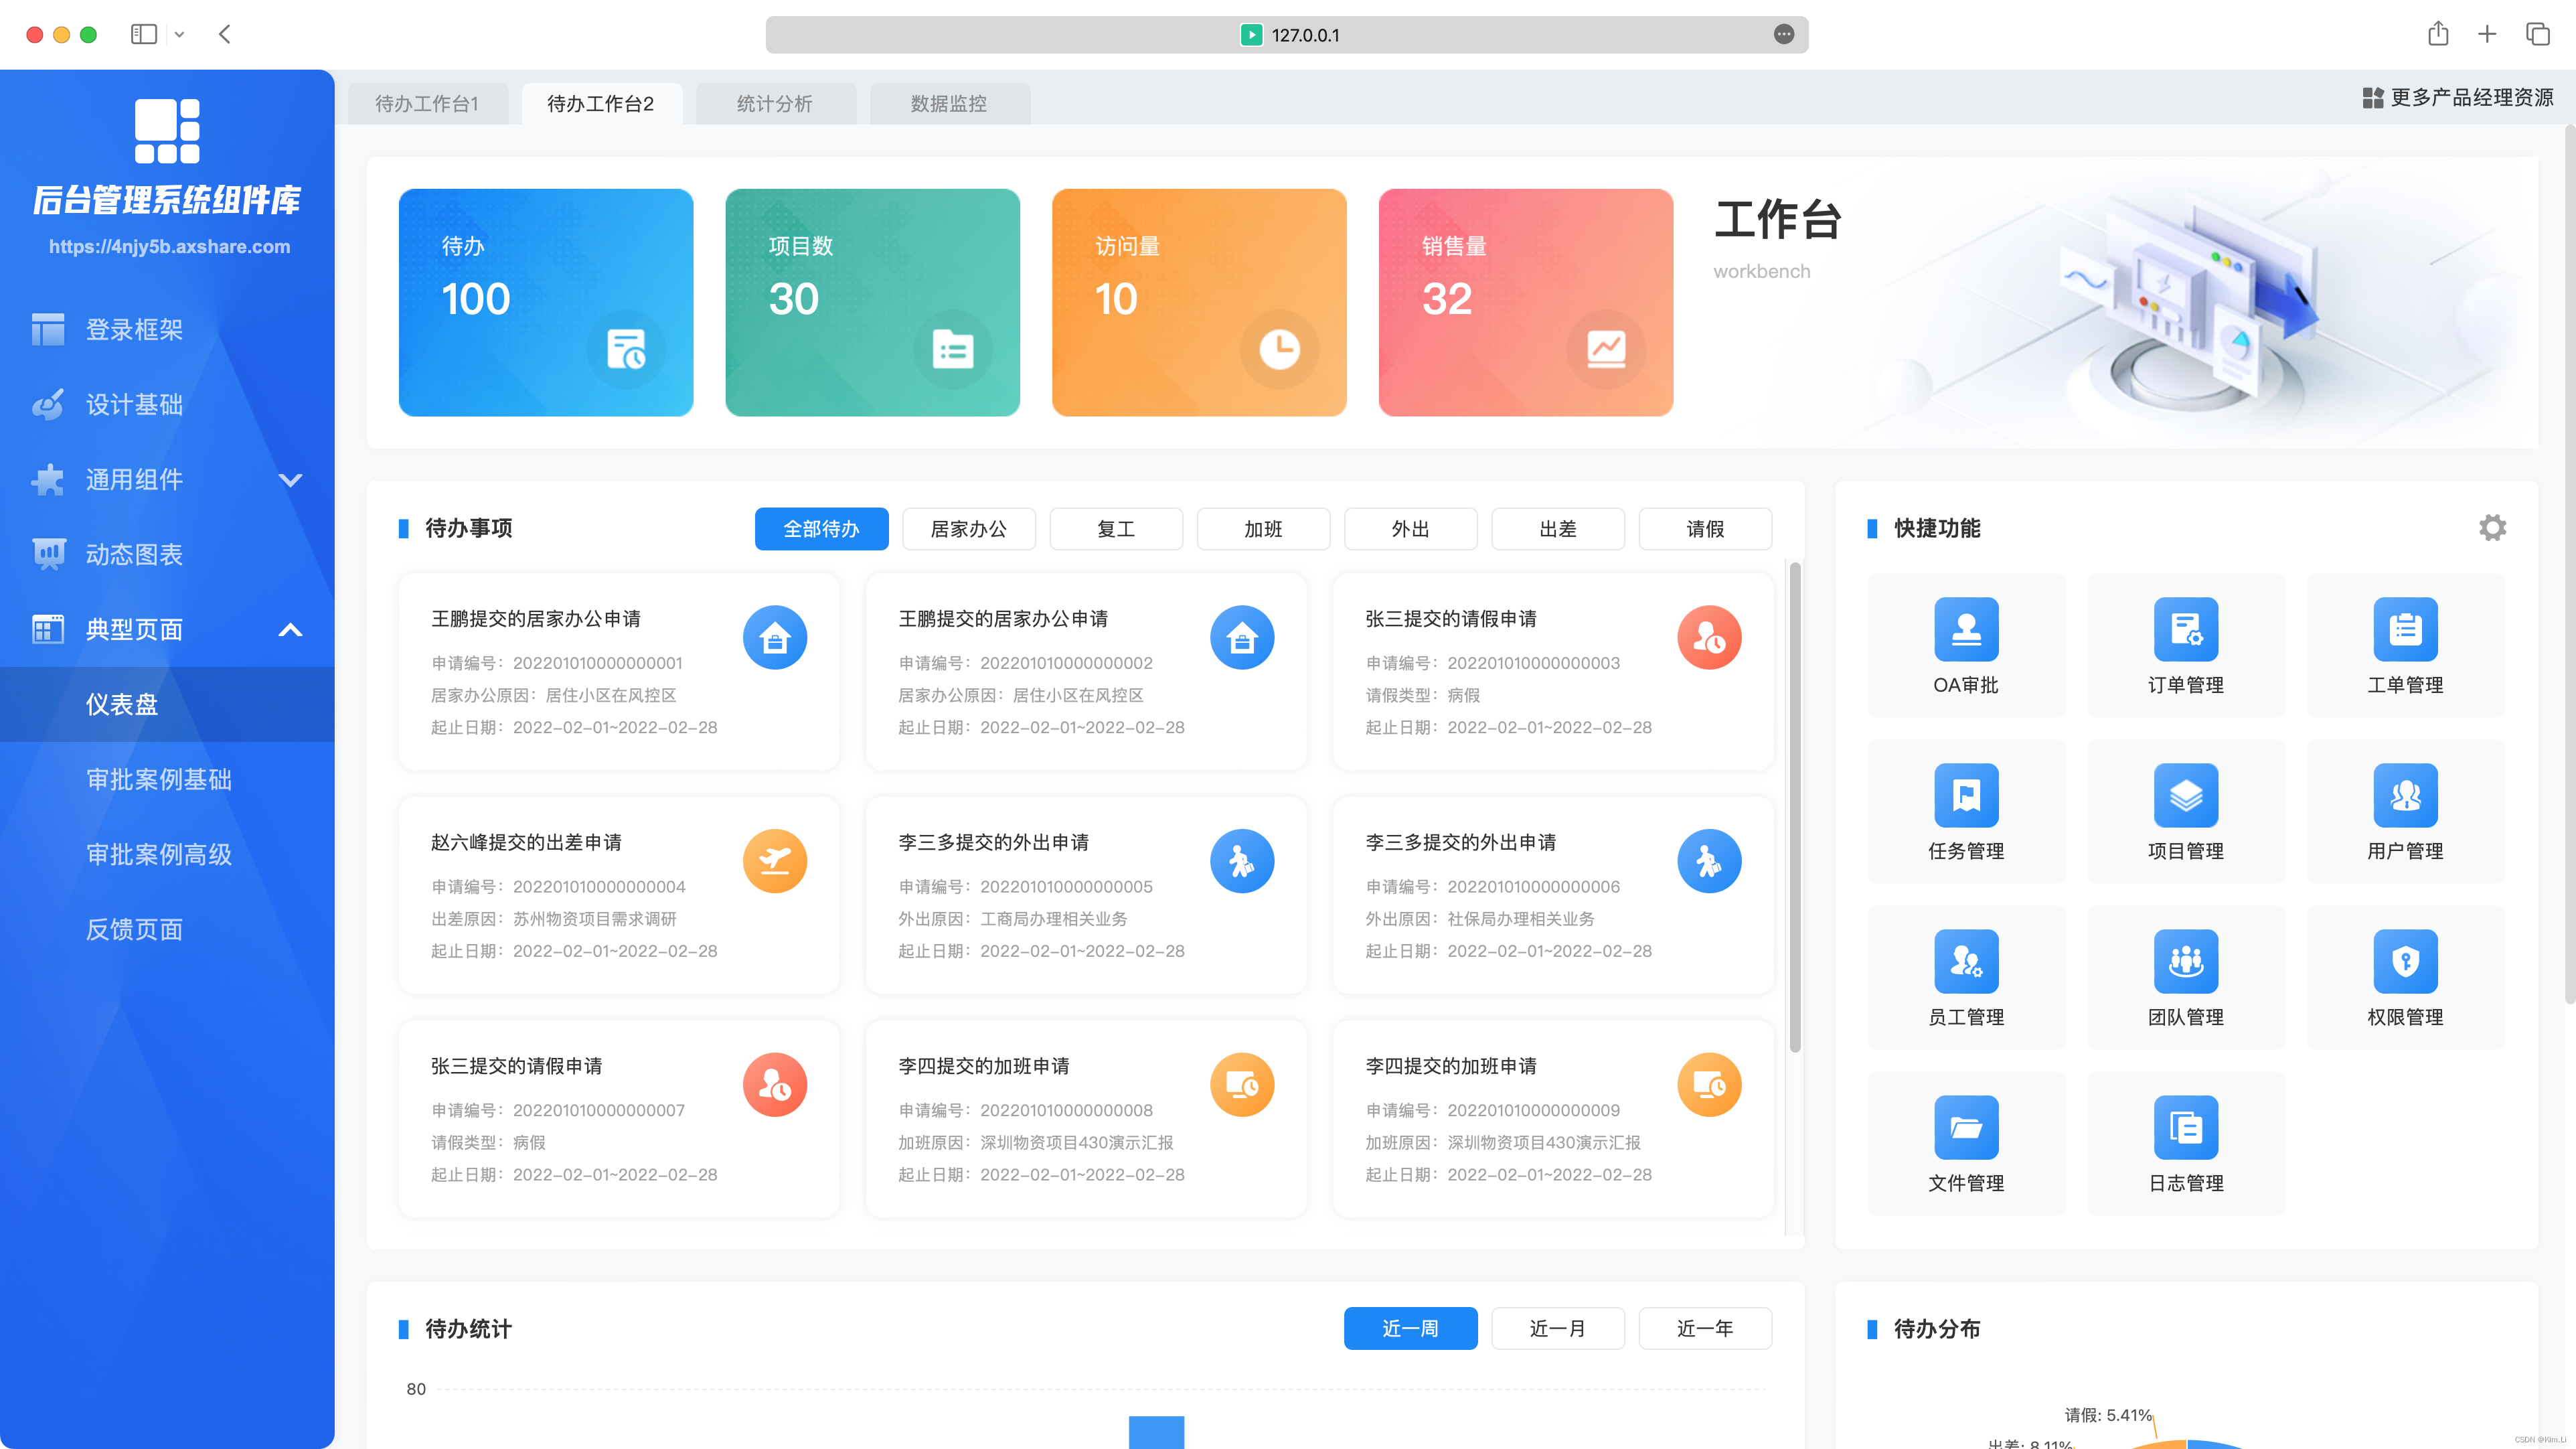Open 王鹏 居家办公申请 card 202201010000000002
2576x1449 pixels.
click(1086, 671)
